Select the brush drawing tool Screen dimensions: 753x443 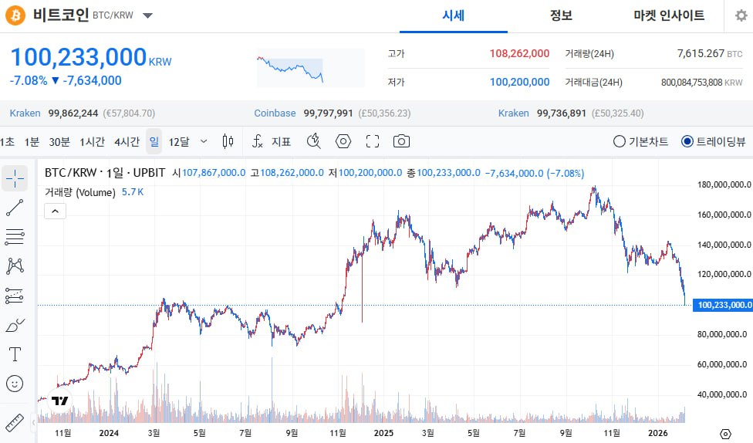[15, 325]
